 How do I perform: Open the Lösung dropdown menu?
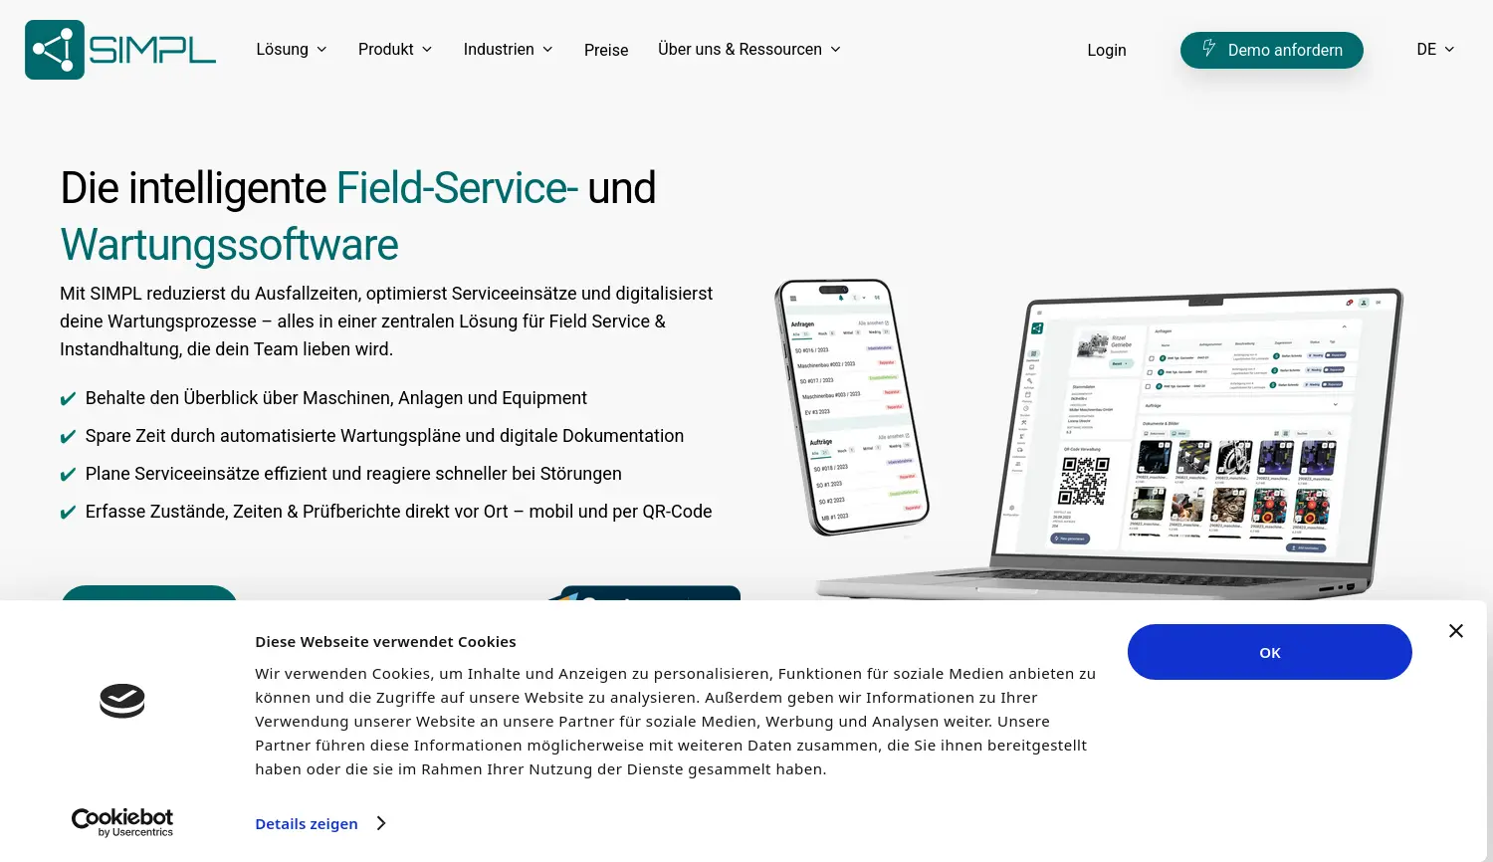pos(291,50)
